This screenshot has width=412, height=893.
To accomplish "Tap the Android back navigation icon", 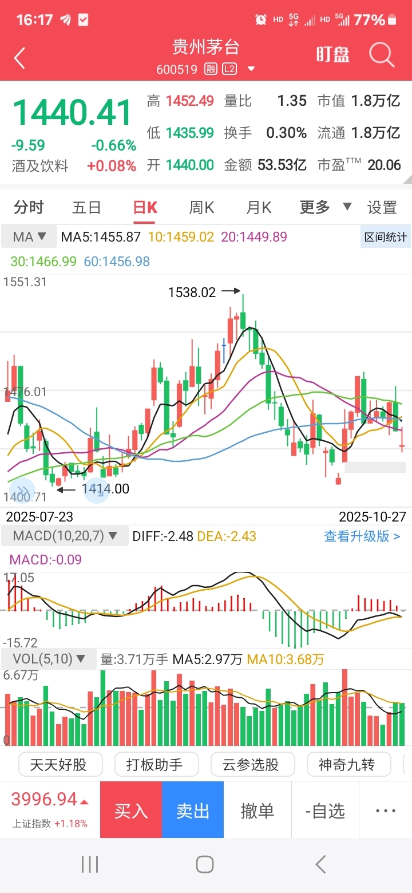I will [321, 864].
